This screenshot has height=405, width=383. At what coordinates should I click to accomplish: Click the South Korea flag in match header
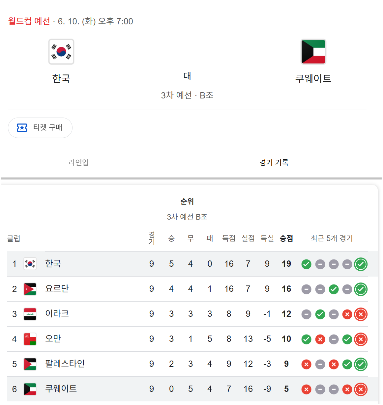(61, 52)
